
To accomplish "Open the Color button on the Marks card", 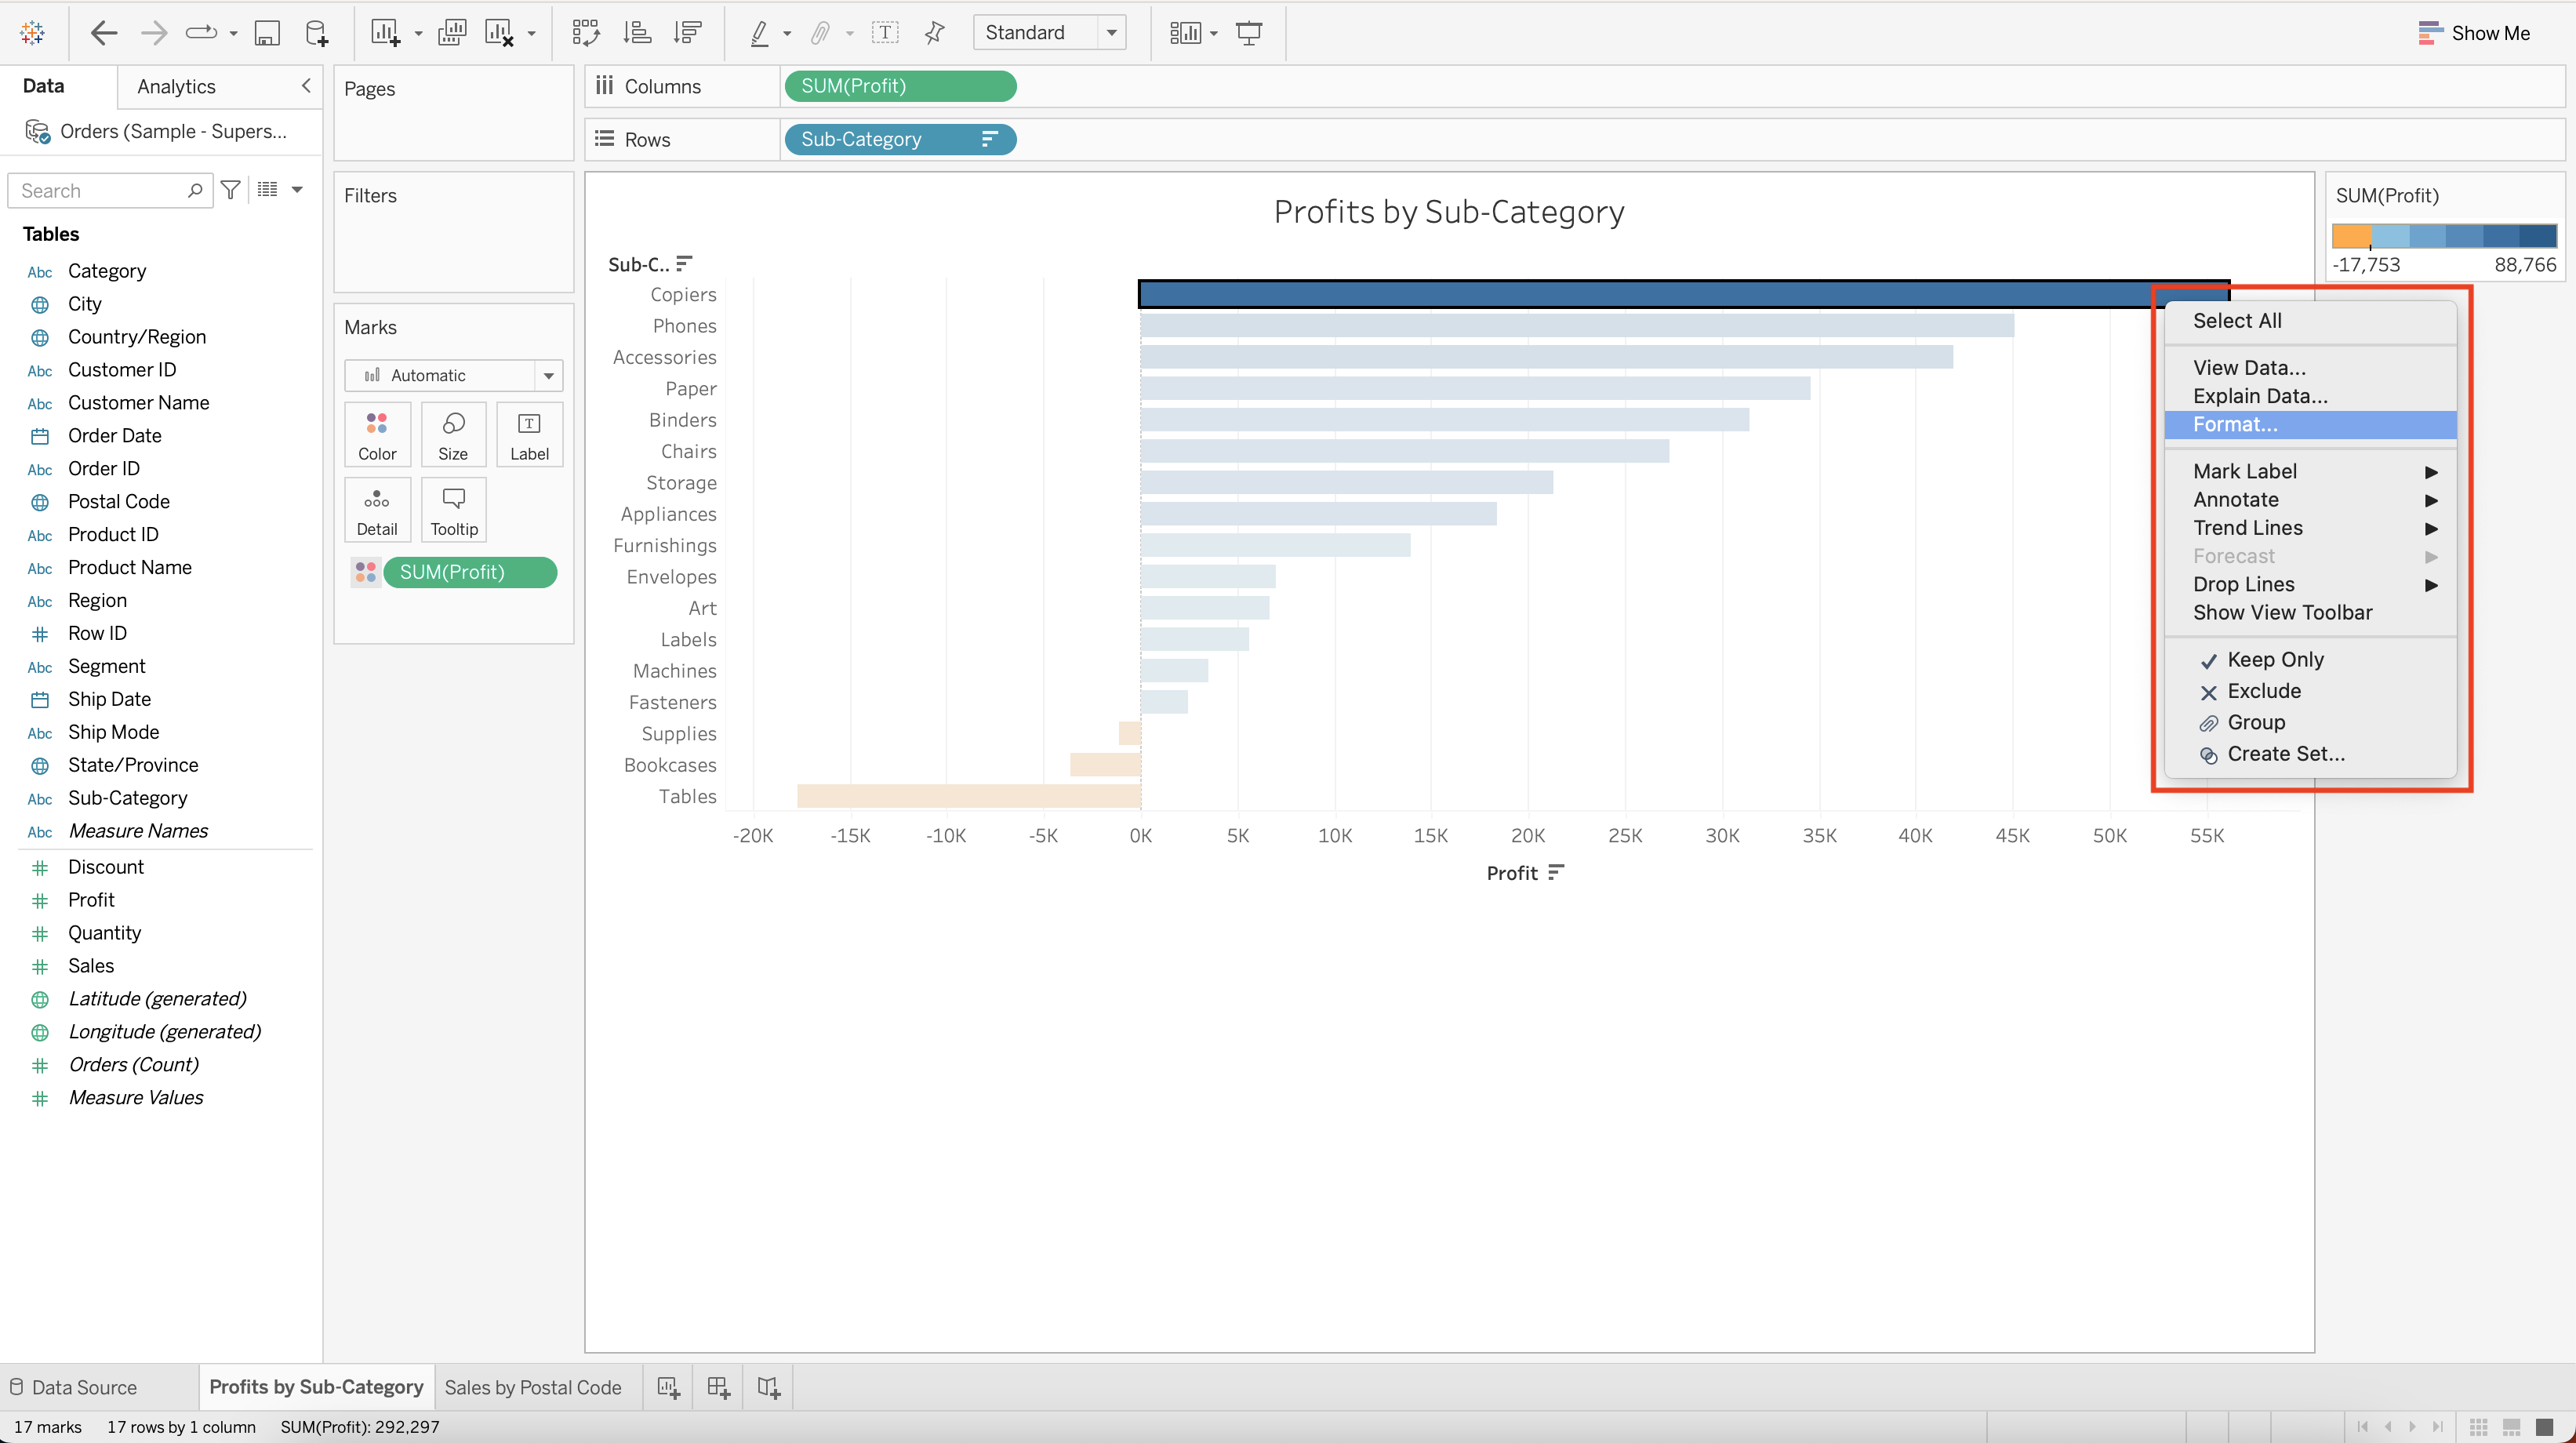I will tap(377, 434).
